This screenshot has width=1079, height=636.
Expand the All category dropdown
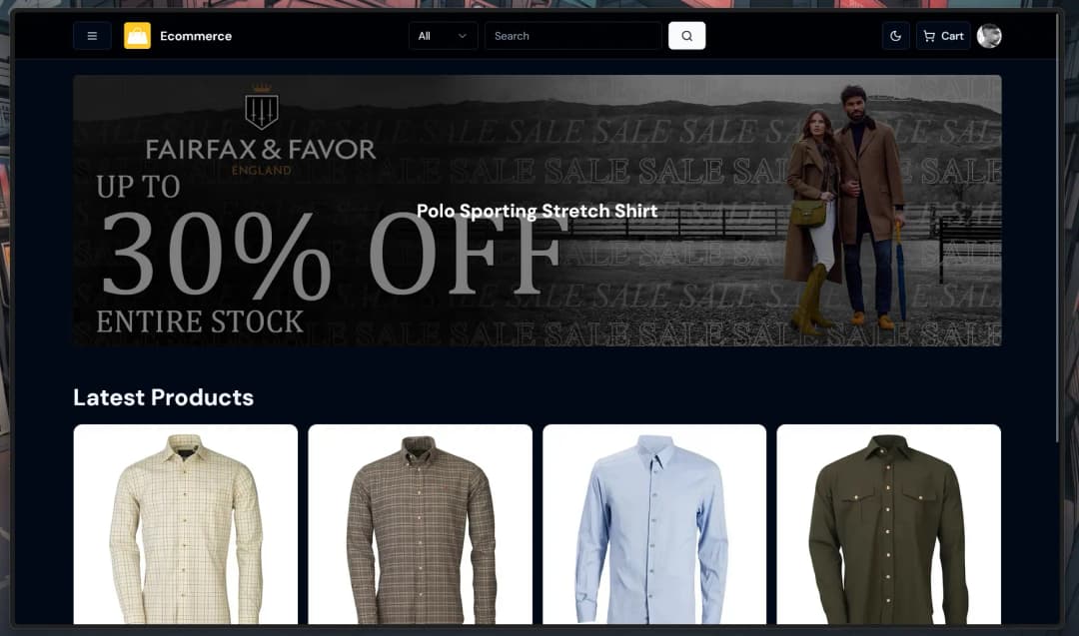[443, 36]
